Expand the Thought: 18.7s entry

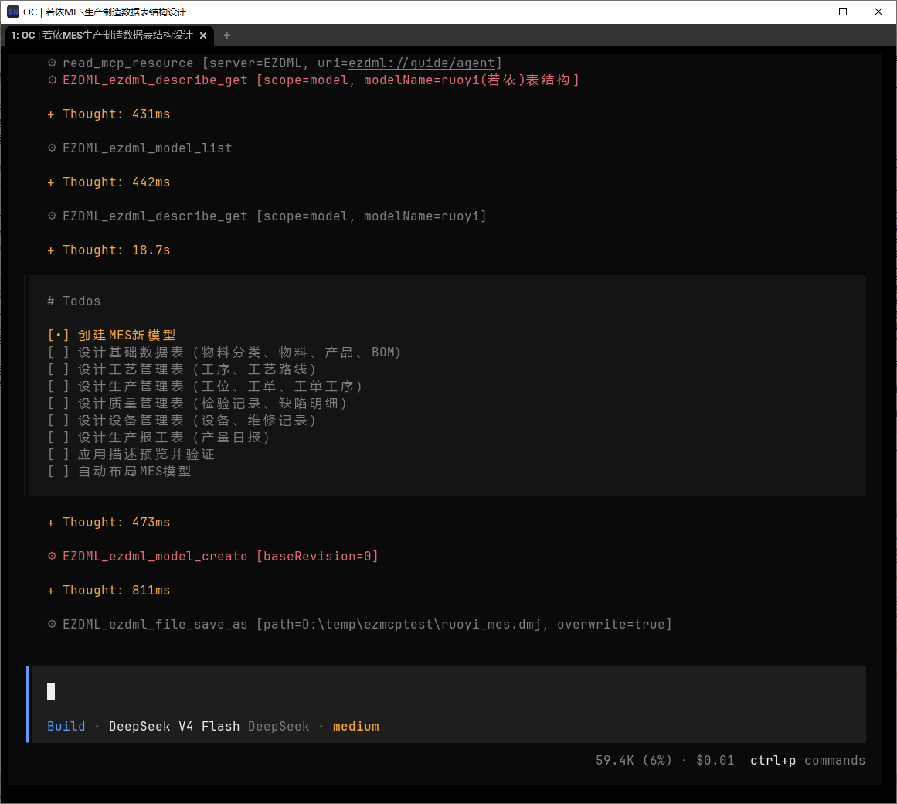click(109, 250)
